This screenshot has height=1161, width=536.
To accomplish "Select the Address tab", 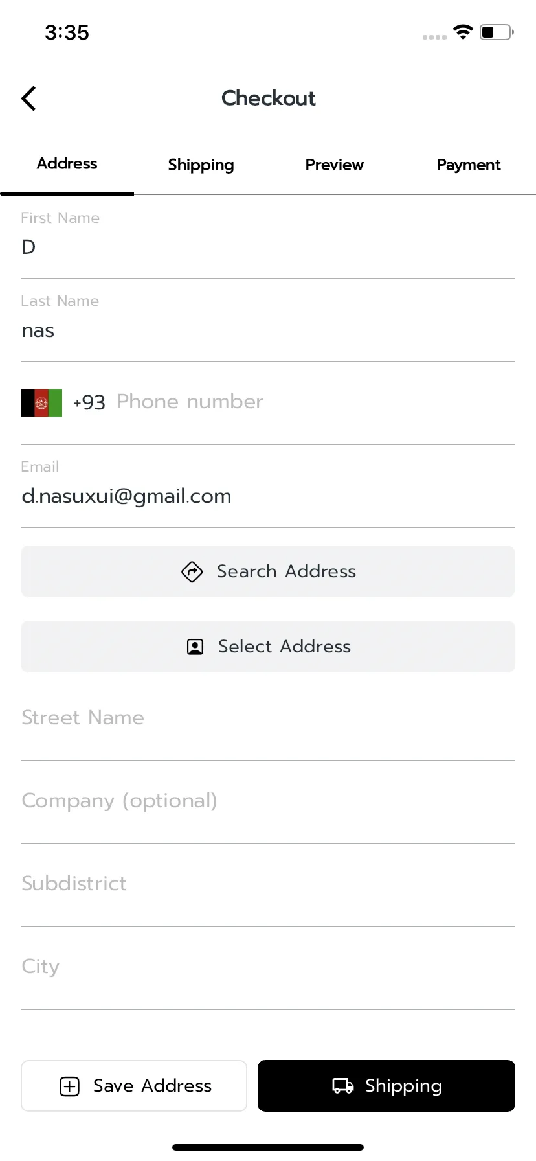I will click(x=67, y=163).
